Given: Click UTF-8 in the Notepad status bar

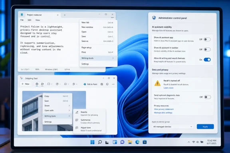Looking at the screenshot, I should click(67, 69).
